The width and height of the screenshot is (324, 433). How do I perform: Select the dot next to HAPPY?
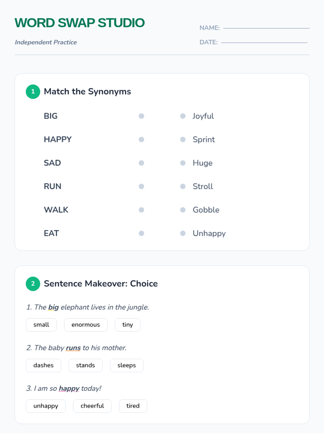[x=141, y=140]
